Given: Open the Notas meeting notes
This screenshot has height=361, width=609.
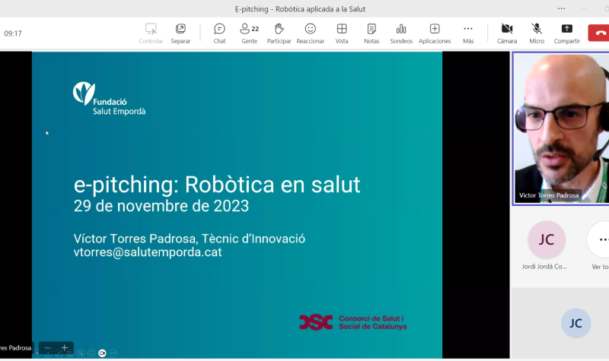Looking at the screenshot, I should 371,33.
